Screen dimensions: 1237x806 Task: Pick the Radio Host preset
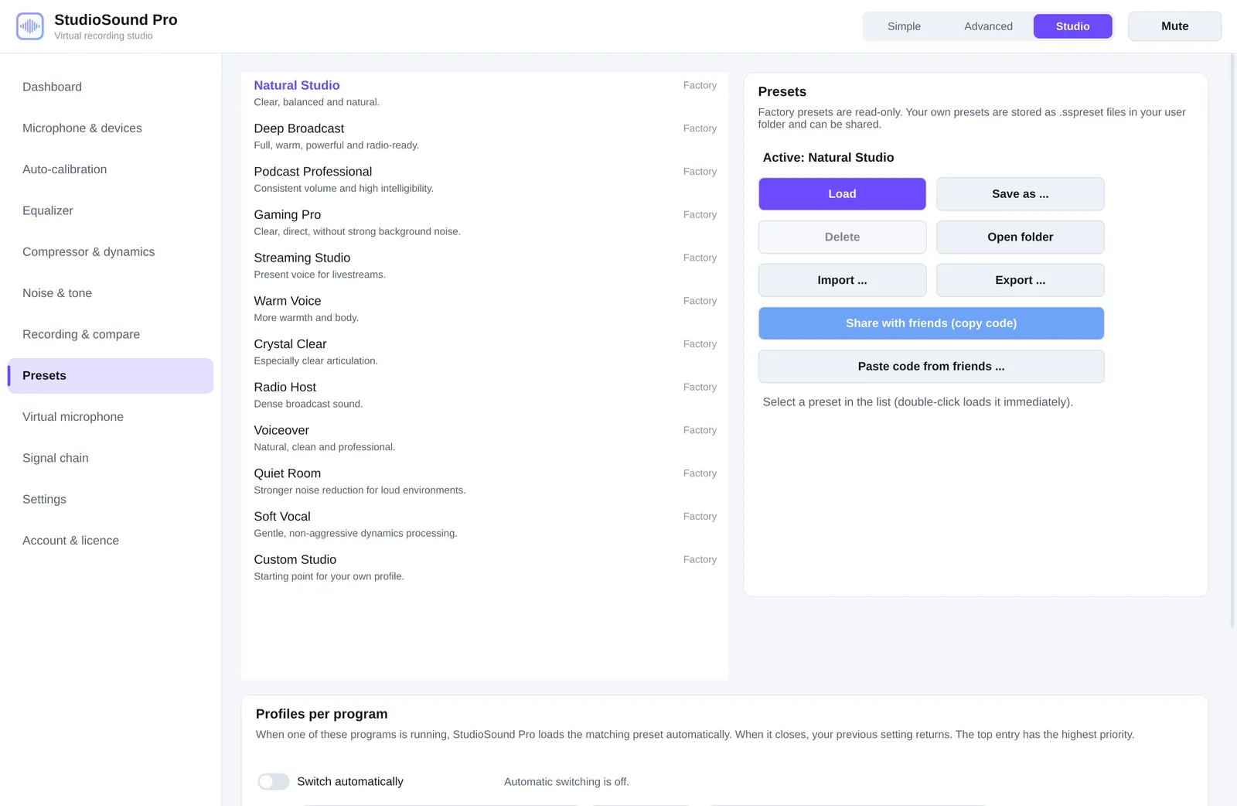(x=485, y=395)
